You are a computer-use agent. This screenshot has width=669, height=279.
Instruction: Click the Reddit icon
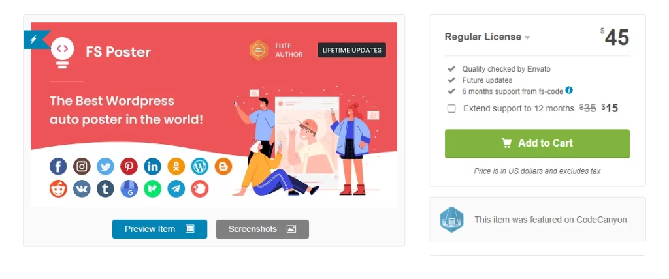[x=58, y=188]
